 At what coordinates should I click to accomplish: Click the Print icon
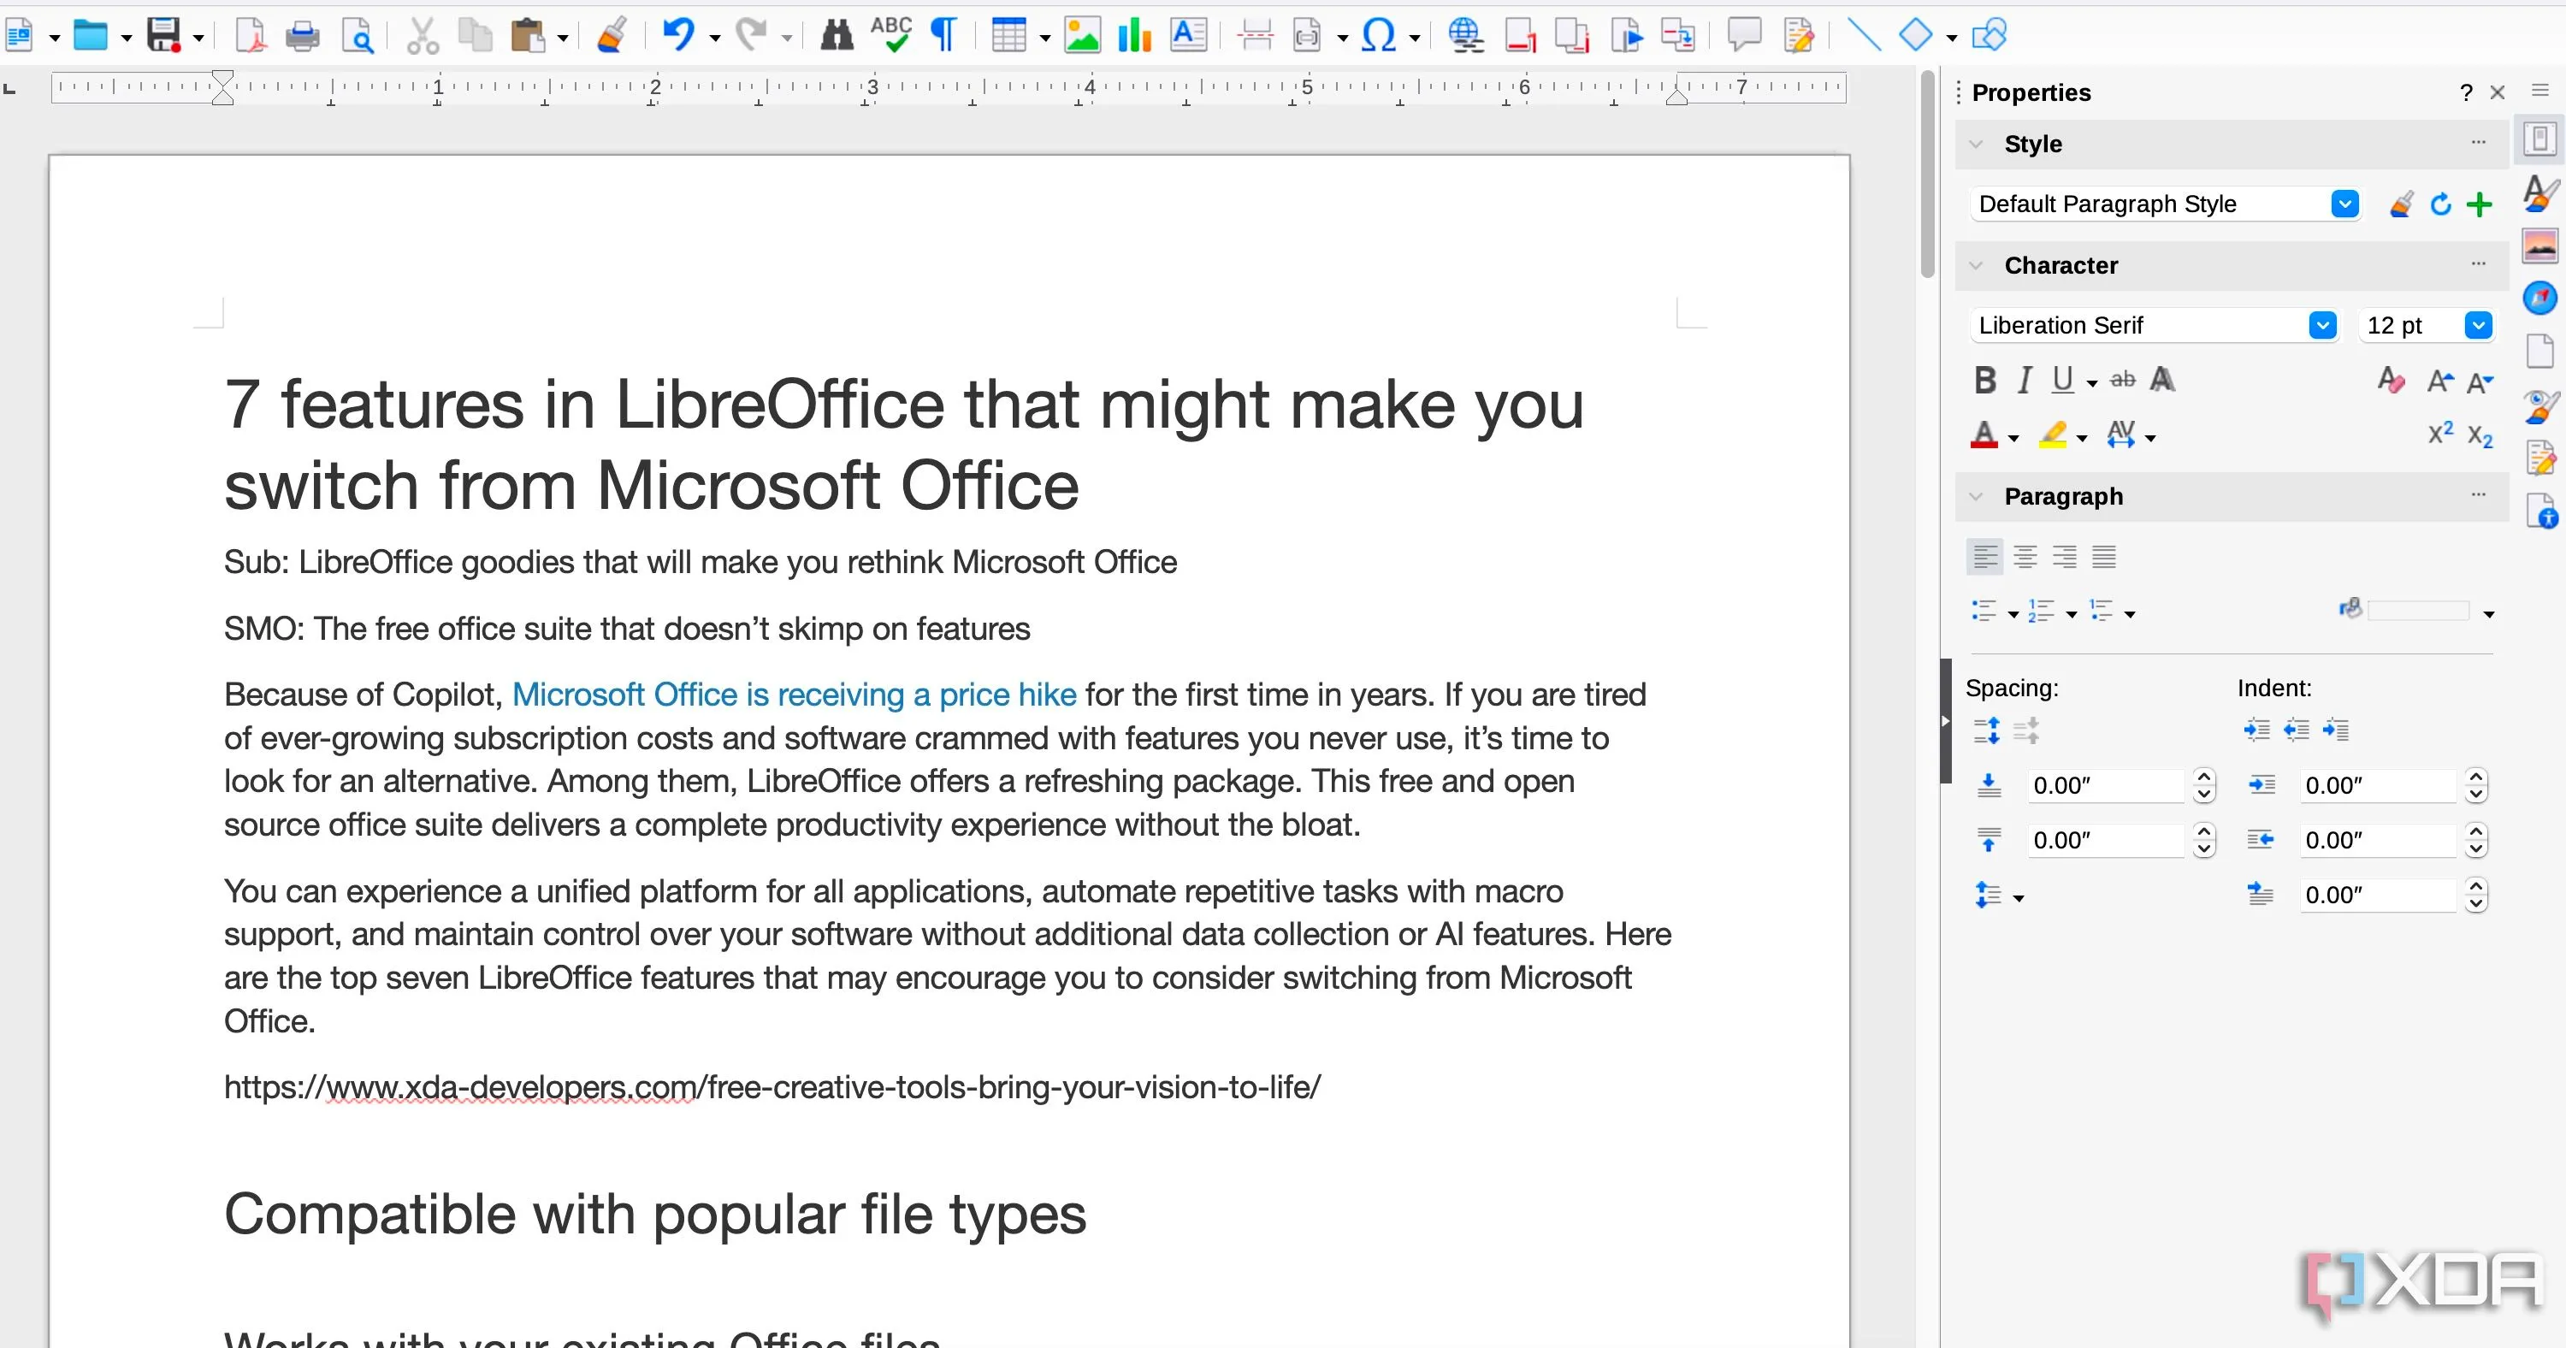[x=303, y=37]
